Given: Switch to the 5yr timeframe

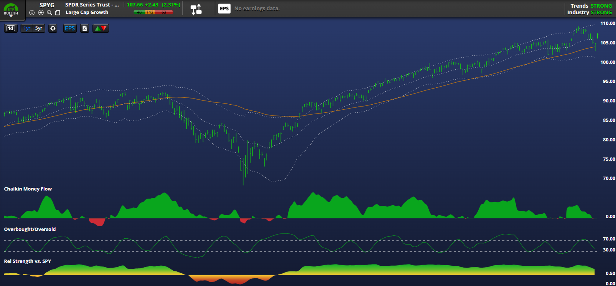Looking at the screenshot, I should point(39,28).
